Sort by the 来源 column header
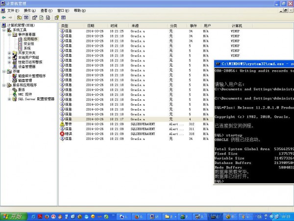This screenshot has height=221, width=294. point(148,26)
